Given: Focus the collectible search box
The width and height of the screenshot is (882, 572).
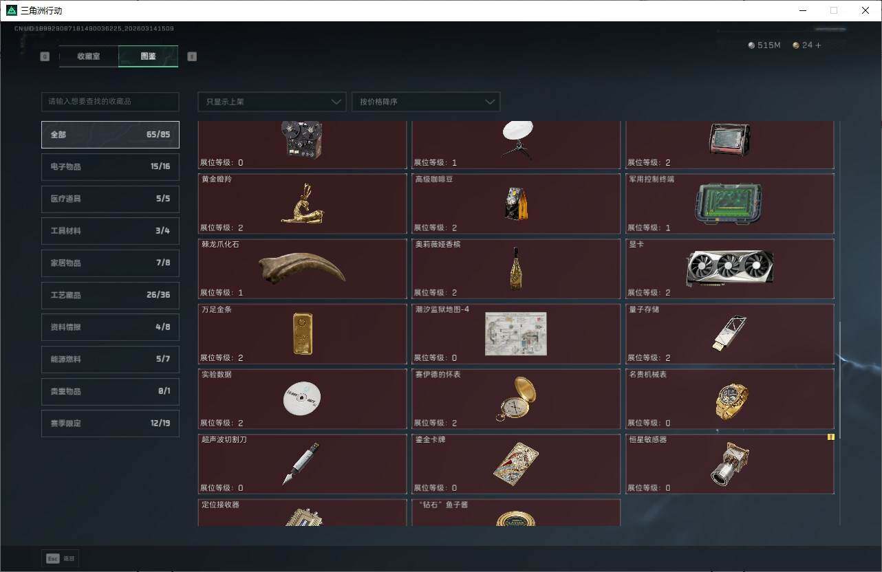Looking at the screenshot, I should 110,102.
